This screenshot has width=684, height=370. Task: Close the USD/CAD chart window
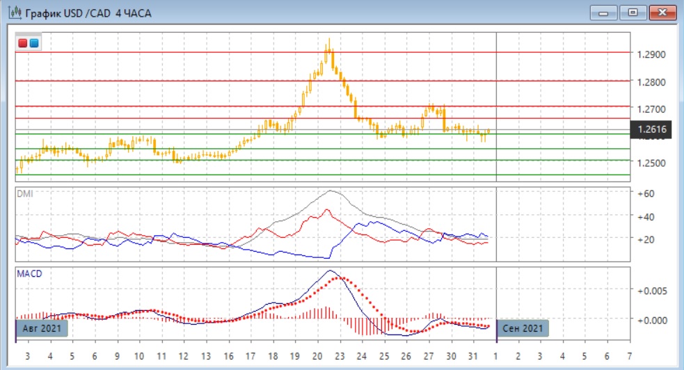click(x=662, y=13)
